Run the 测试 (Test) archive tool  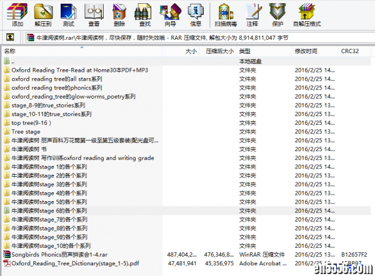pyautogui.click(x=69, y=14)
